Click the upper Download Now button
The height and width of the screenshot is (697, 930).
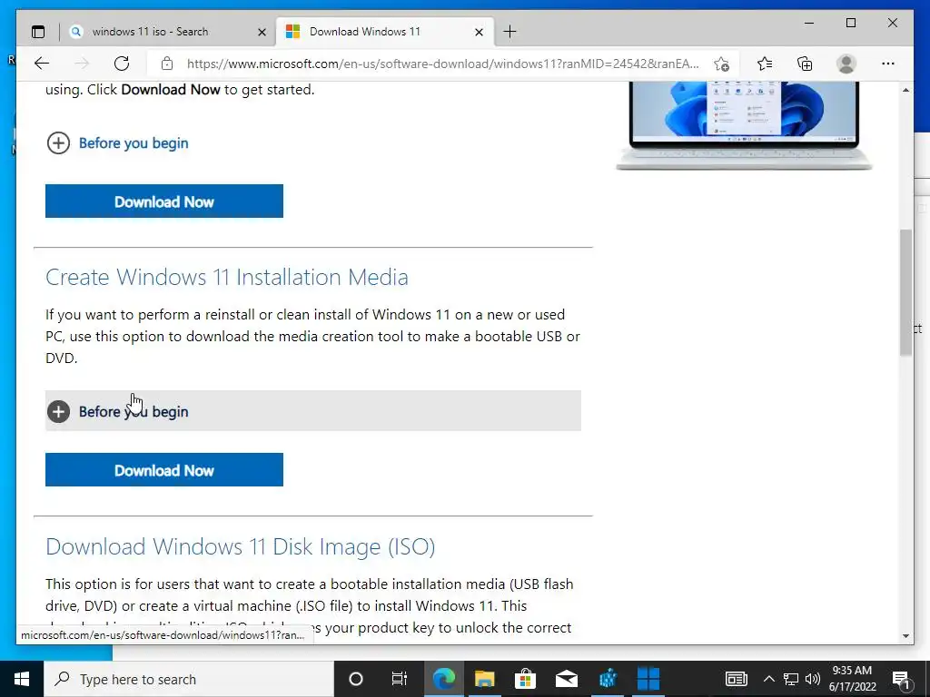(164, 201)
